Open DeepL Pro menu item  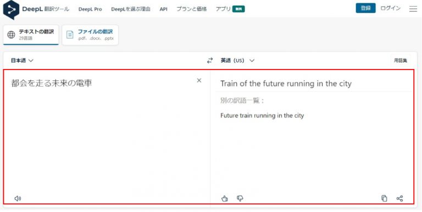point(90,9)
